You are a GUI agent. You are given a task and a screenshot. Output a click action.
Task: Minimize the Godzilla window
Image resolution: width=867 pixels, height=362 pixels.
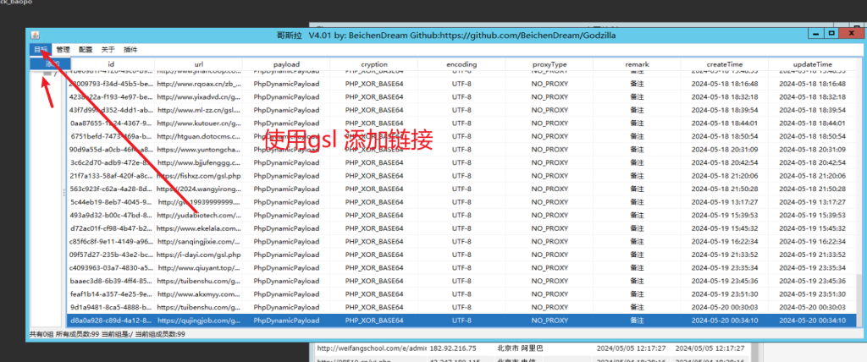point(815,35)
